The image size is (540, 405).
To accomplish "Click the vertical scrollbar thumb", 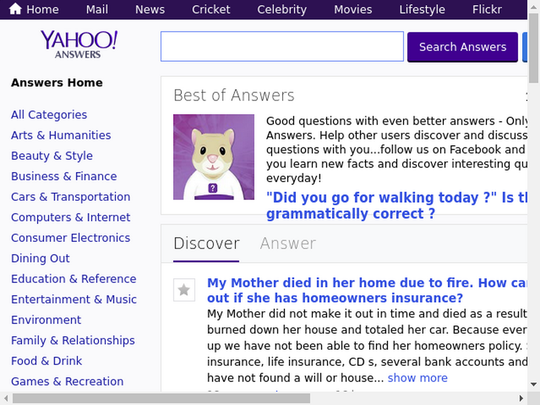I will click(x=534, y=48).
